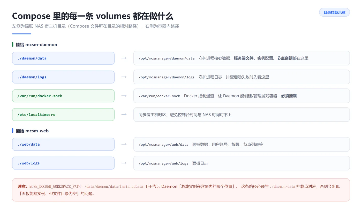Click the arrow next to ./web/data
This screenshot has width=362, height=211.
pyautogui.click(x=124, y=144)
